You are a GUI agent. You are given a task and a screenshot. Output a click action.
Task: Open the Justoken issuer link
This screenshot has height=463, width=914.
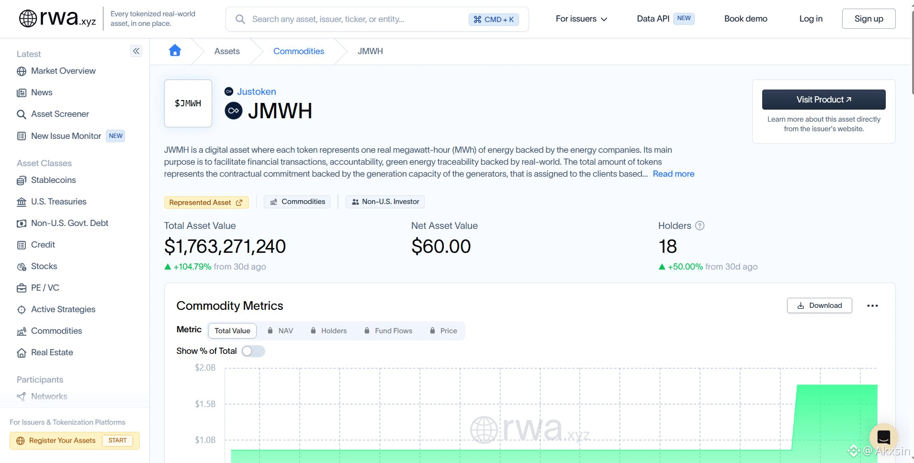pos(257,91)
